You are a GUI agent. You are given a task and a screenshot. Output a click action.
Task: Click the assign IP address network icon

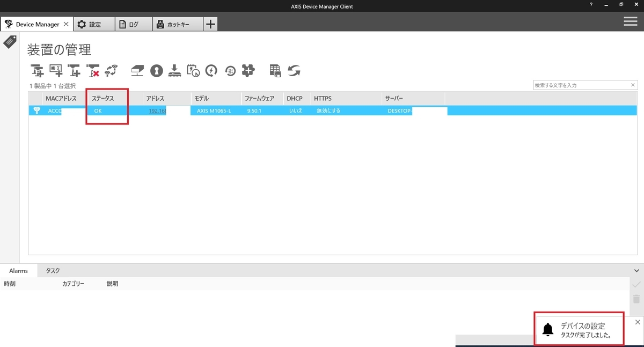137,70
